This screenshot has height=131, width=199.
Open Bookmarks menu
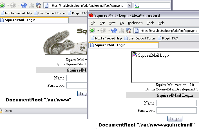pyautogui.click(x=135, y=23)
